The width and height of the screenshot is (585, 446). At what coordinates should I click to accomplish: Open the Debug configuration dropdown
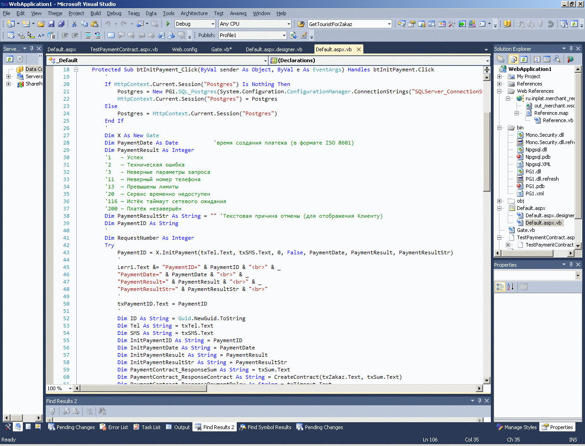click(213, 24)
